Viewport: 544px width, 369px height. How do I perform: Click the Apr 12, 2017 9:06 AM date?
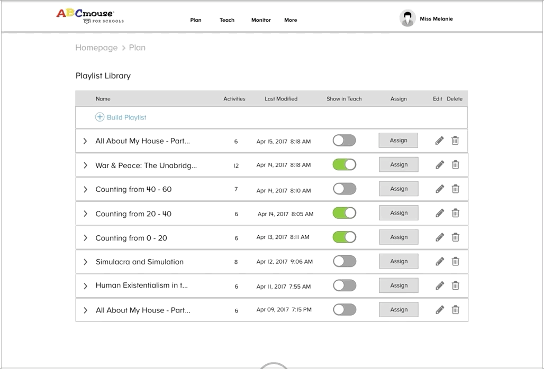pyautogui.click(x=285, y=262)
